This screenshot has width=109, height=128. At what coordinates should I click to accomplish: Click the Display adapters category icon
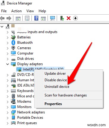(x=13, y=64)
